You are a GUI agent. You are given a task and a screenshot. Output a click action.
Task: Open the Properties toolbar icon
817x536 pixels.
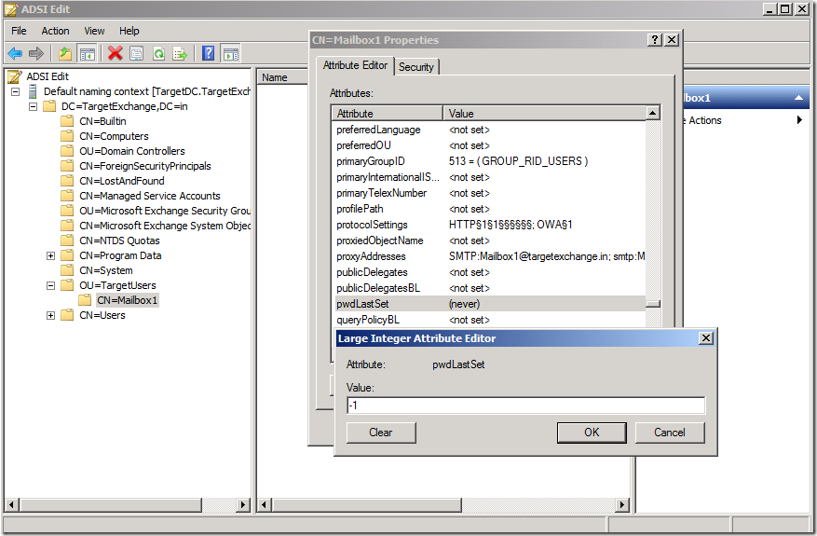137,53
